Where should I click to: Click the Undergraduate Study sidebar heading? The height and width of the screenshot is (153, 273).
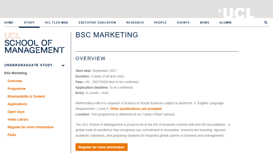[28, 65]
